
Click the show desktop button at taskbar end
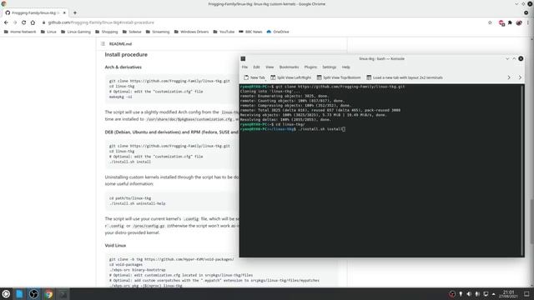point(526,294)
